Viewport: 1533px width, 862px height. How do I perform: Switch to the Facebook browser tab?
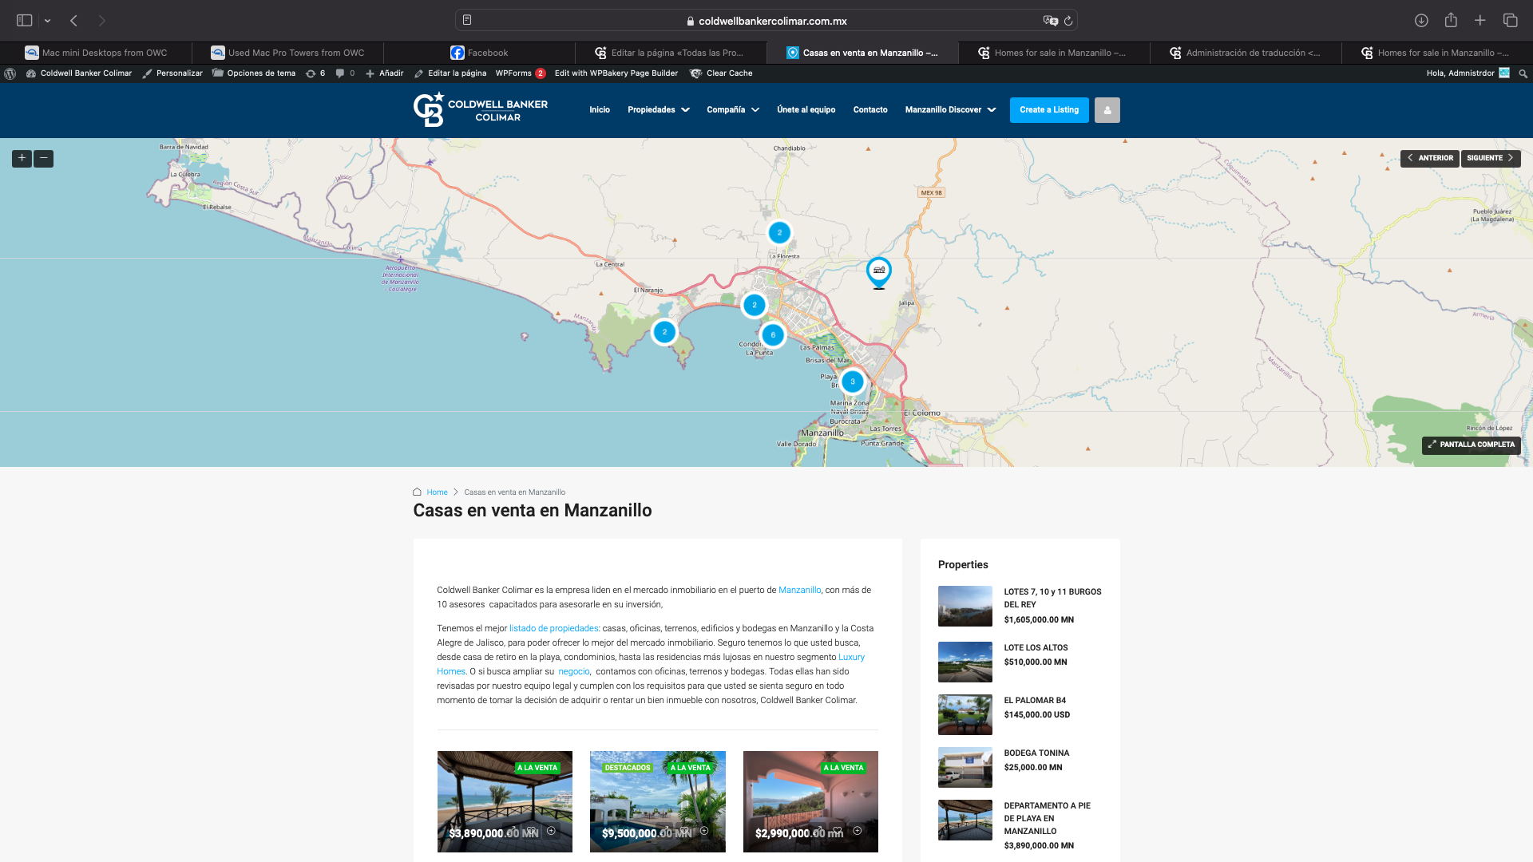pos(479,53)
